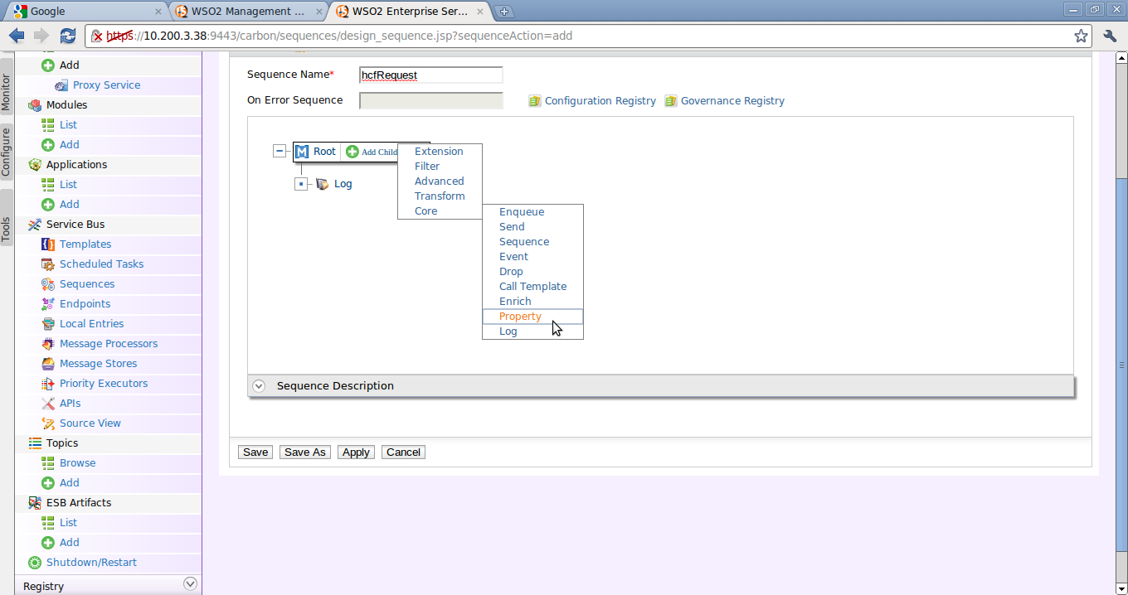
Task: Click the Local Entries icon
Action: pyautogui.click(x=48, y=324)
